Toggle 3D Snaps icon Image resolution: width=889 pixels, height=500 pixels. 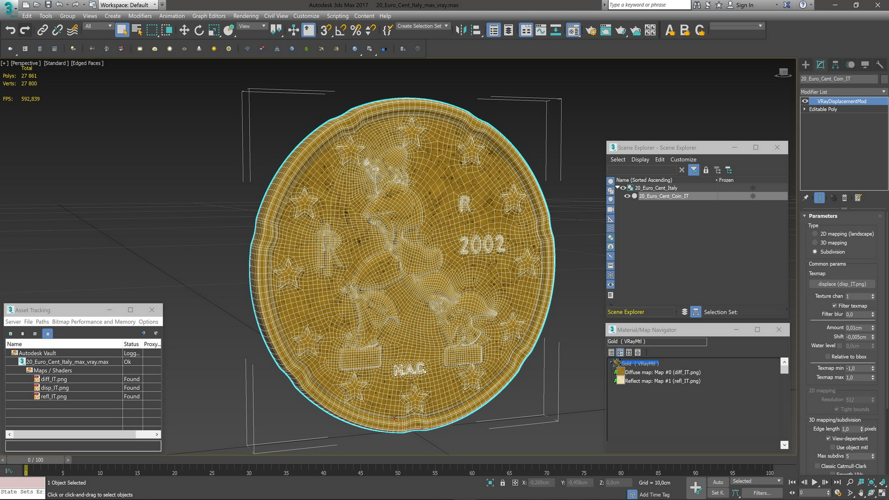tap(326, 31)
